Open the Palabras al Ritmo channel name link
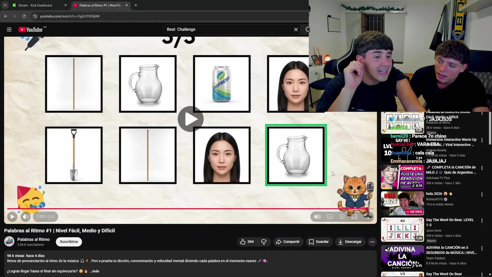 click(x=33, y=239)
